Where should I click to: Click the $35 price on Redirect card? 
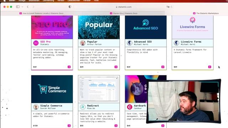coord(82,126)
